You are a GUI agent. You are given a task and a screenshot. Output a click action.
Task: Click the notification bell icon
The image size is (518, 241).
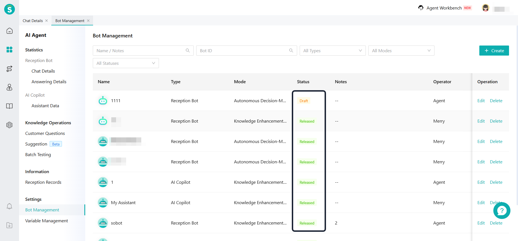point(10,206)
